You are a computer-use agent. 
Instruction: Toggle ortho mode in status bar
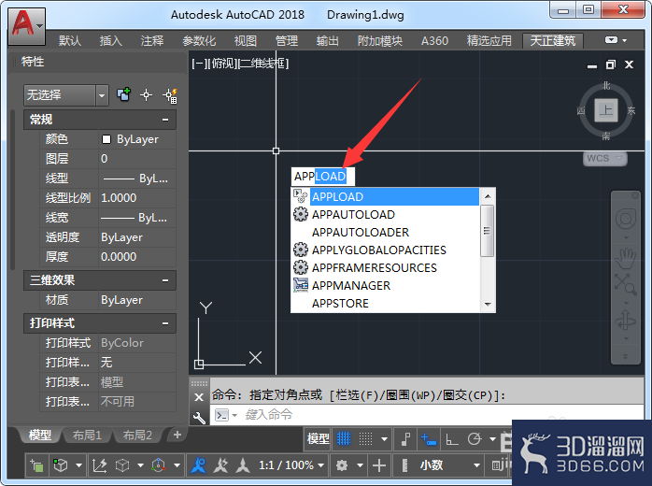[x=451, y=439]
